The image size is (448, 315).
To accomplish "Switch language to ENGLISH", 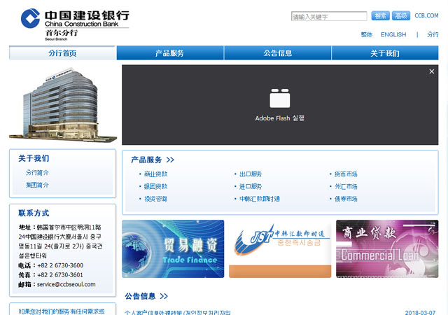I will click(393, 34).
